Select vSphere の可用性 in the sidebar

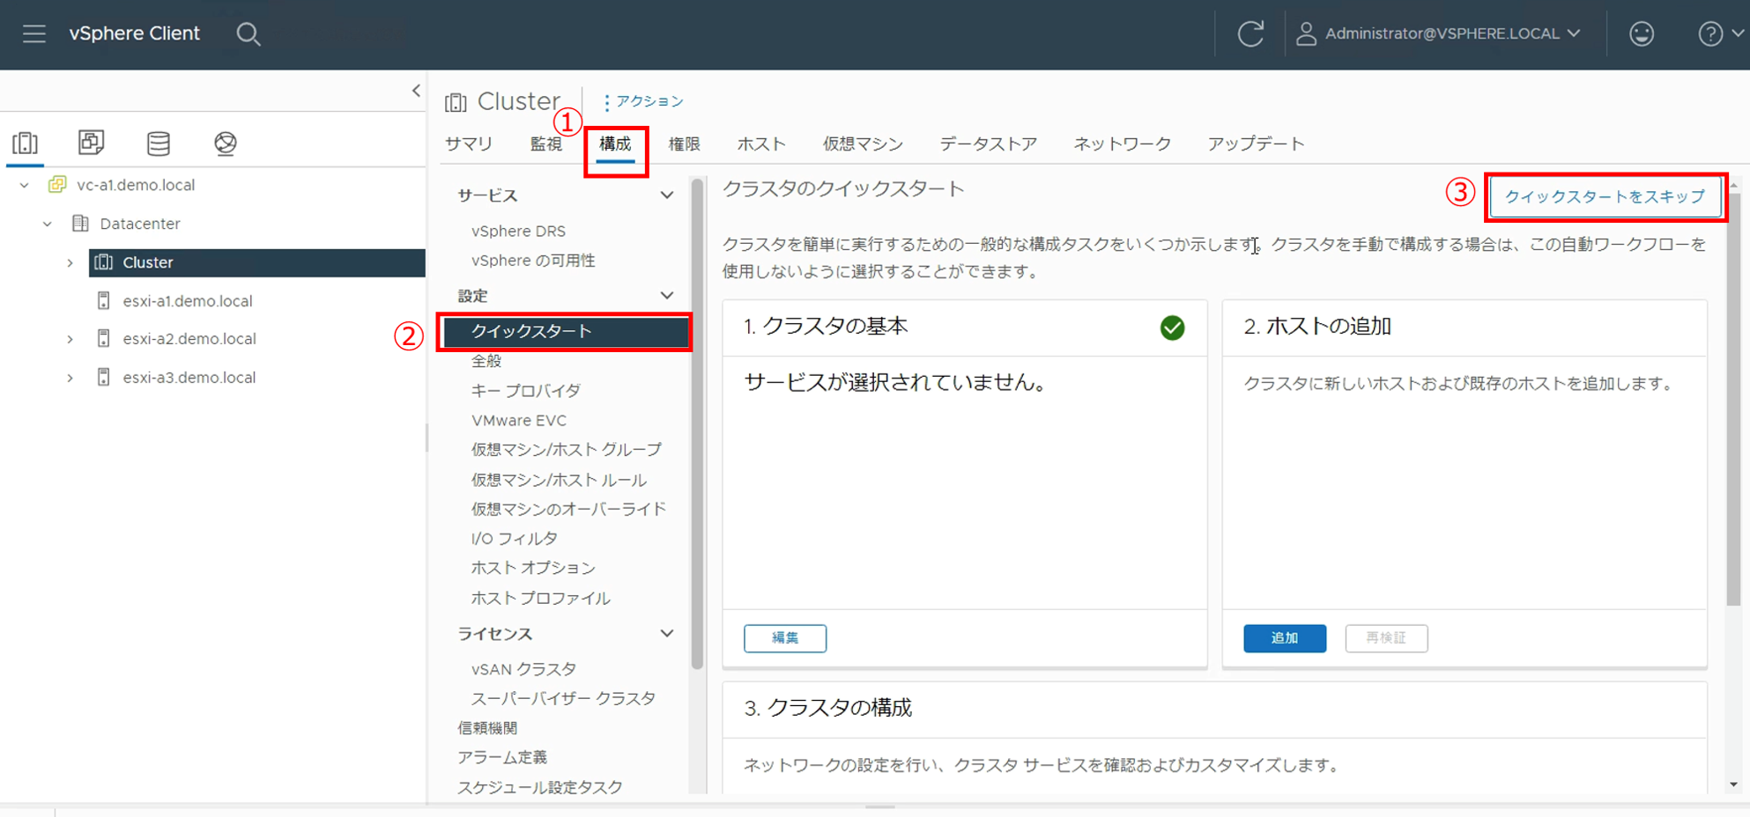point(533,261)
